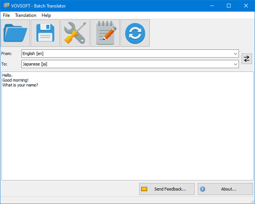
Task: Open settings via wrench and screwdriver icon
Action: click(x=75, y=33)
